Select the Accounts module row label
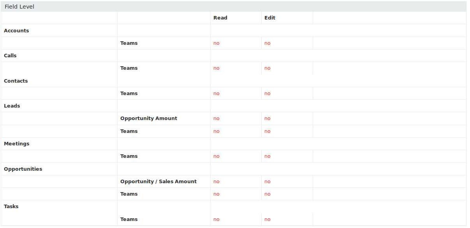The height and width of the screenshot is (228, 470). 16,31
